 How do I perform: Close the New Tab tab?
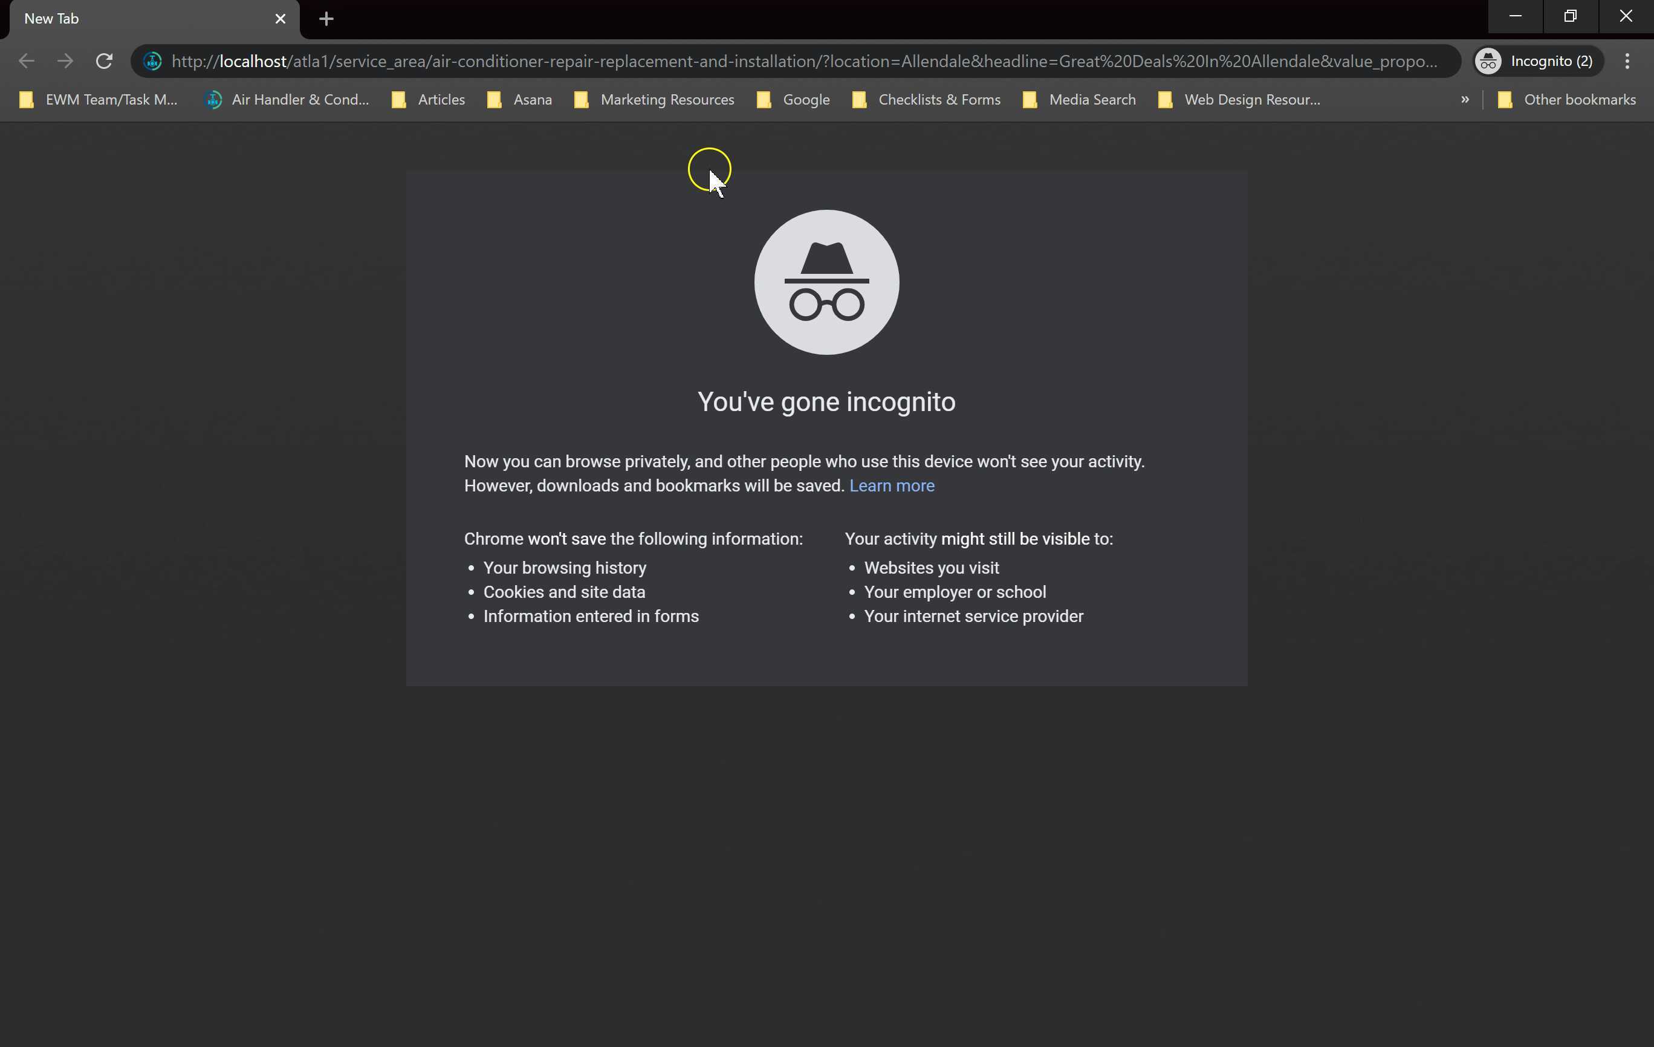(x=281, y=19)
